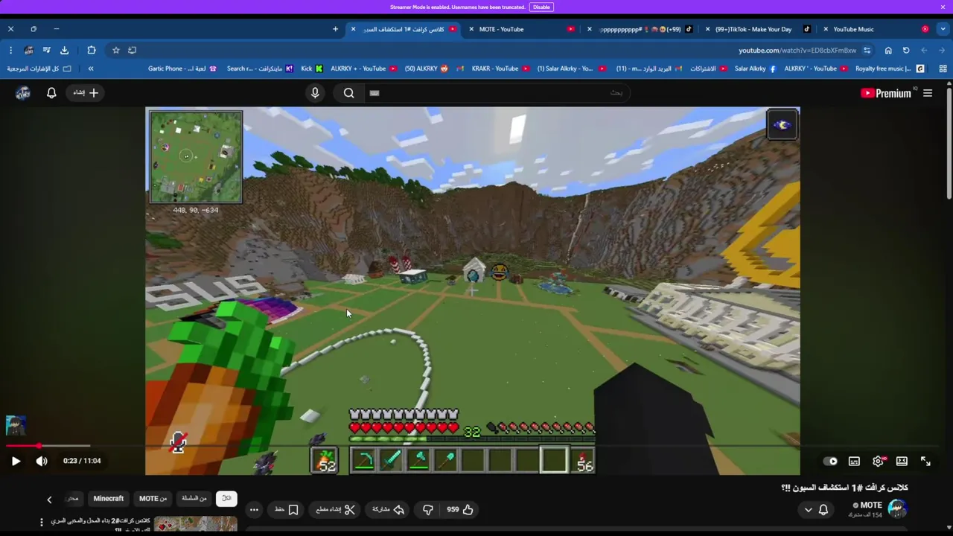Image resolution: width=953 pixels, height=536 pixels.
Task: Open the Gartic Phone bookmark
Action: [182, 68]
